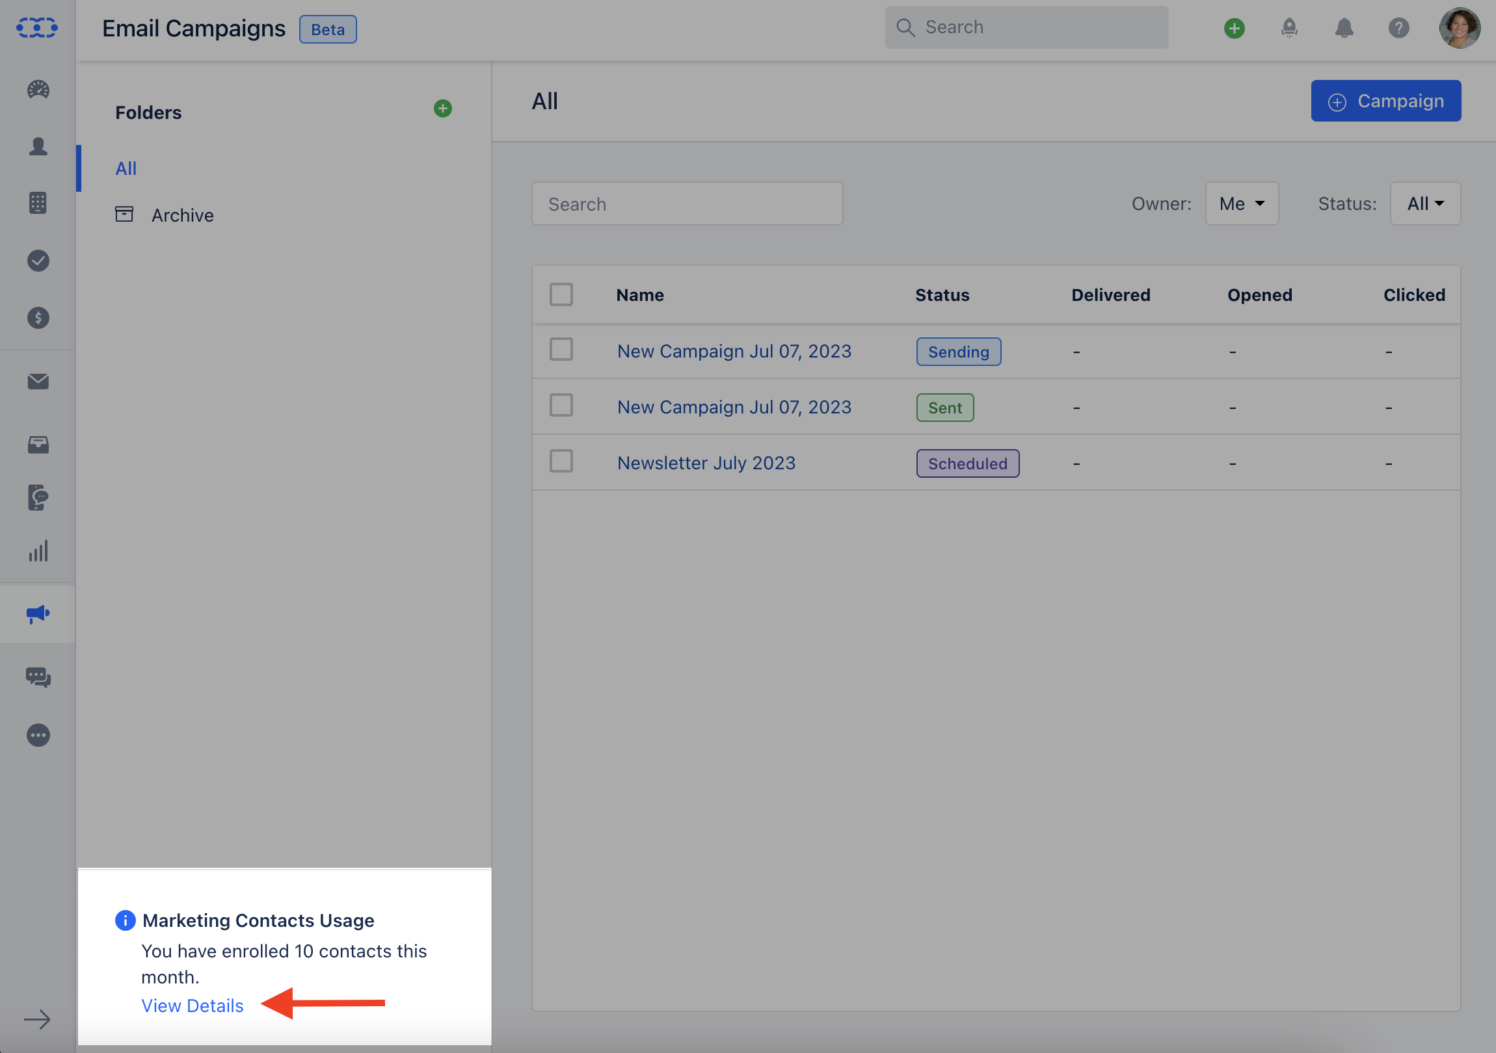Open the More ellipsis icon in sidebar

38,736
